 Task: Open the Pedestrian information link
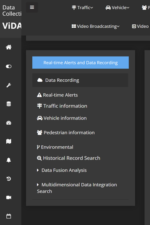pos(66,132)
